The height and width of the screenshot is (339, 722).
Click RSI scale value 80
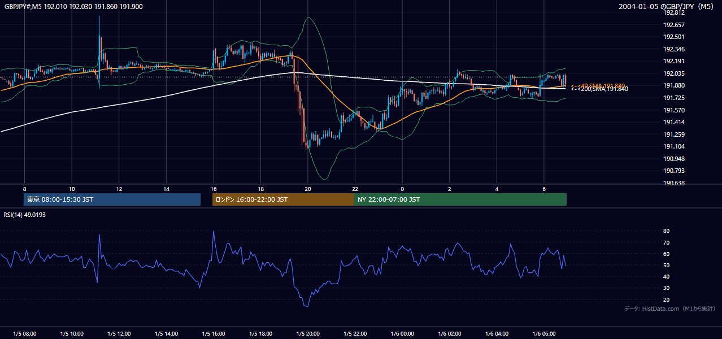[667, 231]
